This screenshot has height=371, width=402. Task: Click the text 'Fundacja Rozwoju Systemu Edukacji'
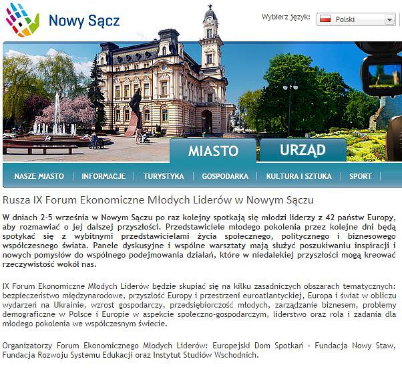(67, 355)
